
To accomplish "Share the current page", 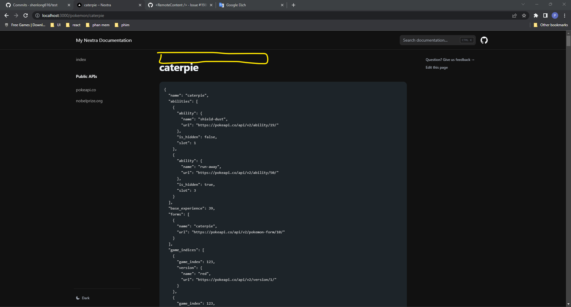I will pos(514,15).
